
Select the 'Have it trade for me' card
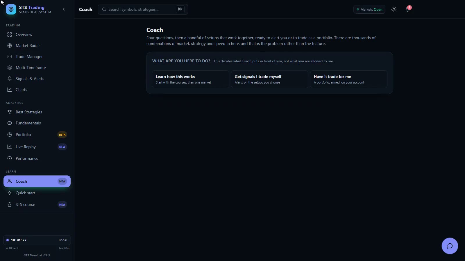tap(349, 79)
